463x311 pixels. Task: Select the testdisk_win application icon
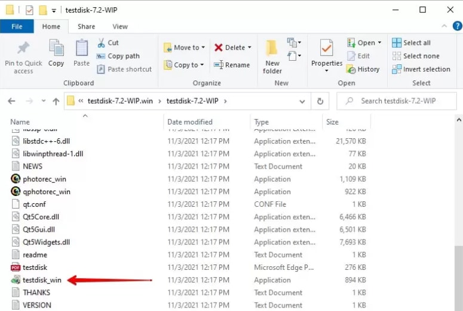pos(16,280)
